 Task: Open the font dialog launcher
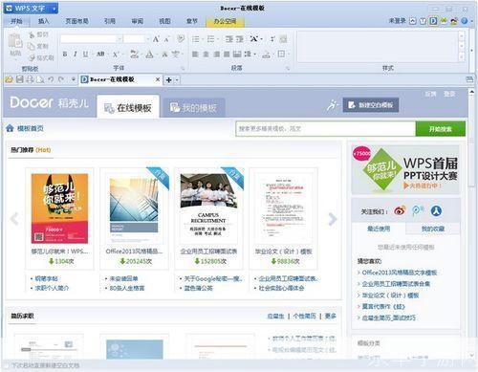[x=183, y=68]
